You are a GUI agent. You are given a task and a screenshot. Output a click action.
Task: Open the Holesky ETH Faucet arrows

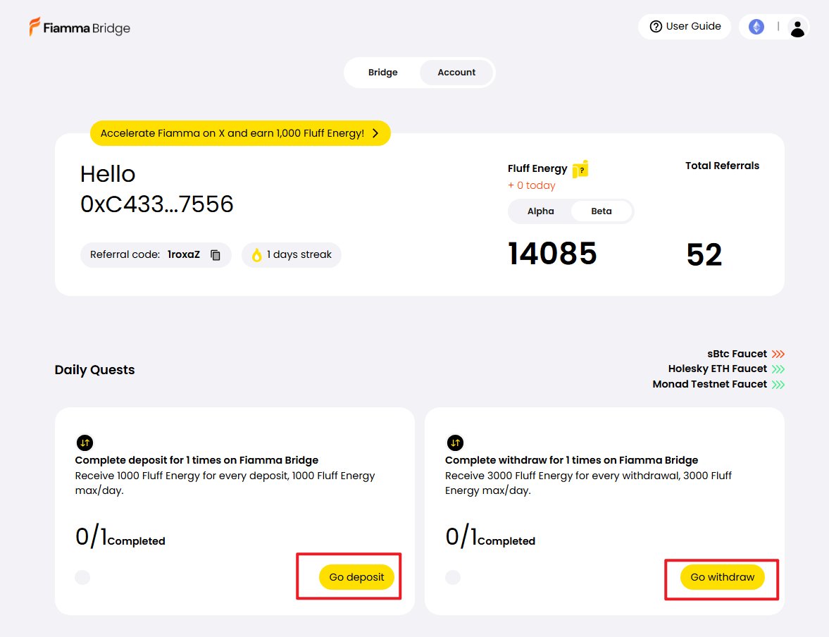pos(778,369)
